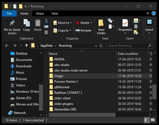Select Documents in the navigation pane
The image size is (159, 125).
[21, 60]
